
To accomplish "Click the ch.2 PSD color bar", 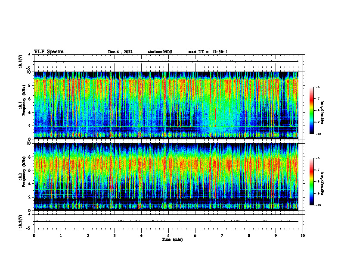I will pos(312,182).
